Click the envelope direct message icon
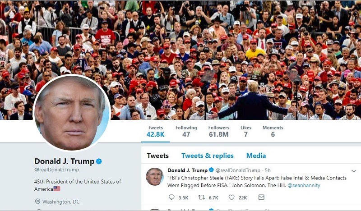Screen dimensions: 361x211 pos(261,197)
